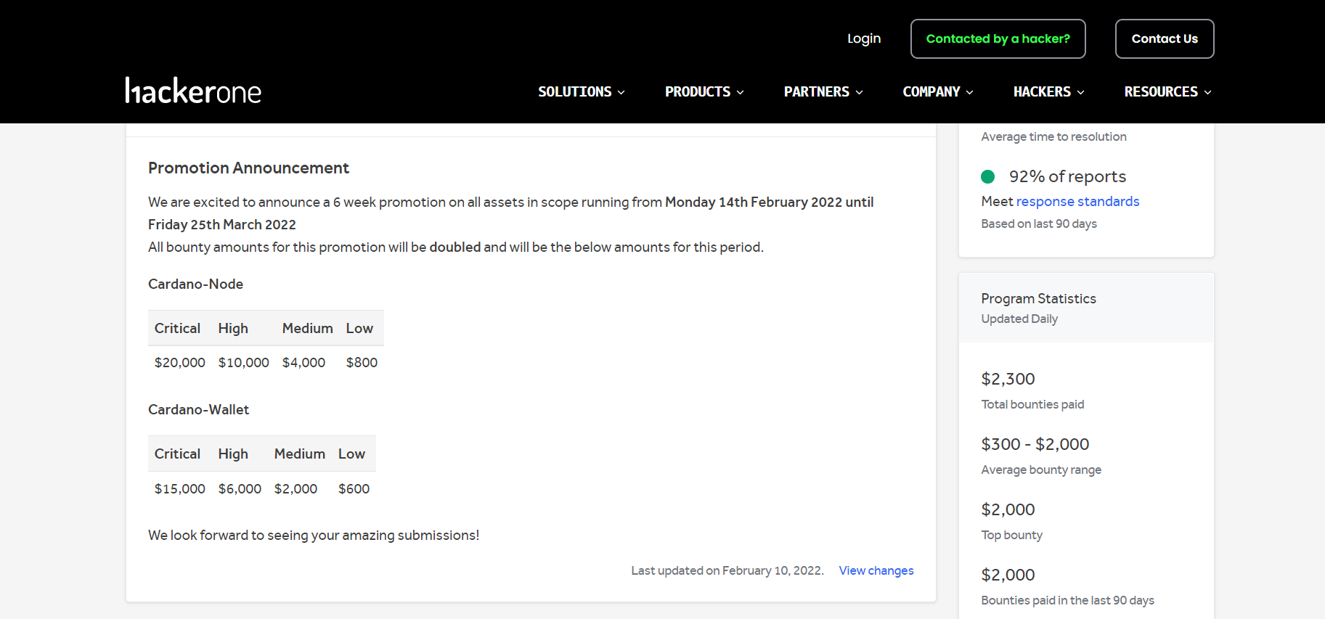Image resolution: width=1325 pixels, height=619 pixels.
Task: Click the Contacted by a hacker? button
Action: pos(998,38)
